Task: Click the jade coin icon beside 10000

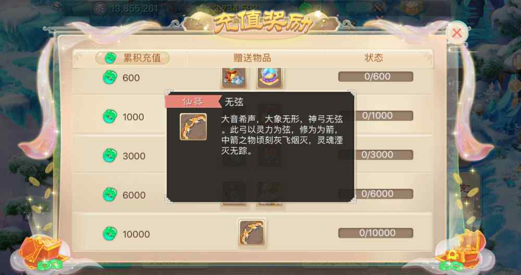Action: (x=110, y=233)
